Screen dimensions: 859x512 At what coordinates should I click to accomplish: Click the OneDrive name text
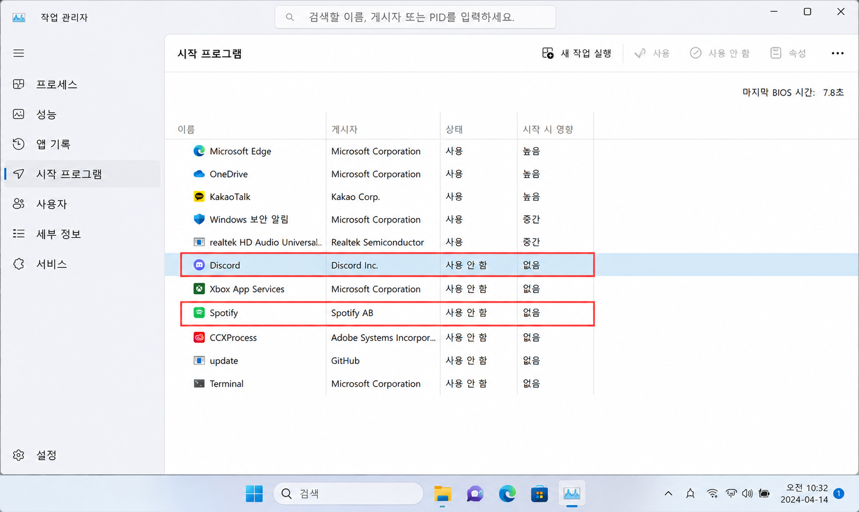(x=228, y=174)
